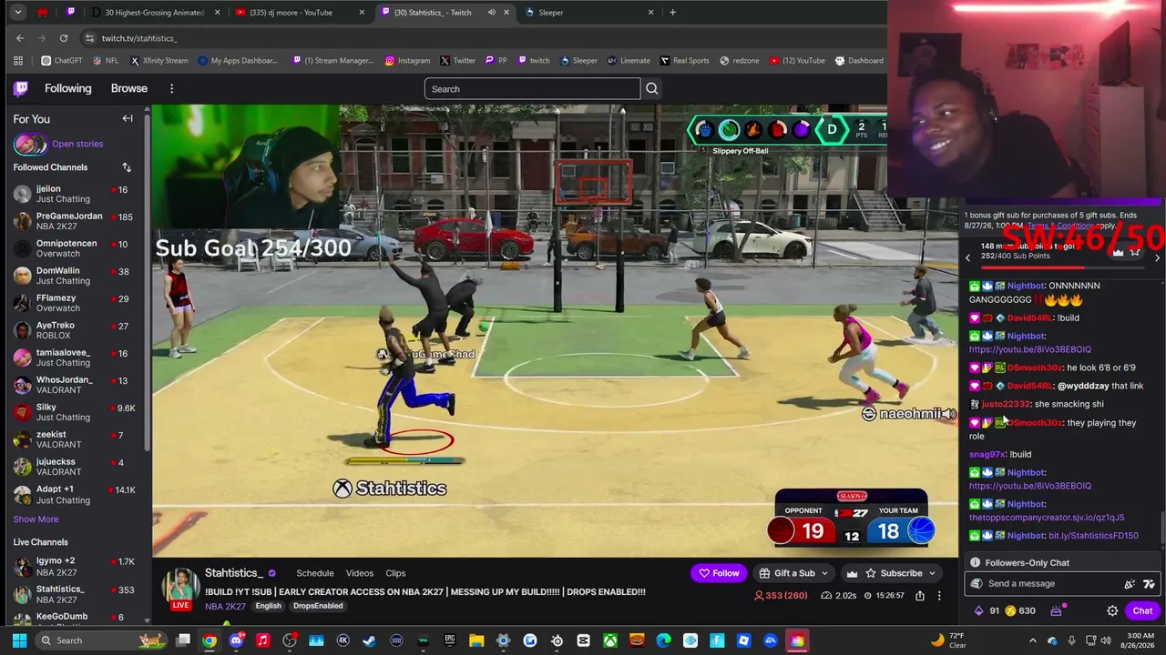Open the taskbar weather widget

[x=949, y=640]
